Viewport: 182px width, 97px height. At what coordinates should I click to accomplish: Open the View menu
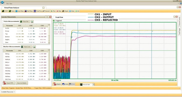11,4
